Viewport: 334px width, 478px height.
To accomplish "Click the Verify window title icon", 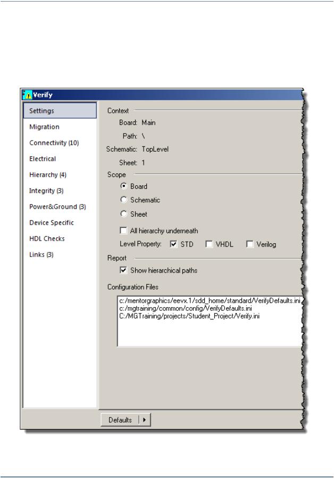I will pos(27,95).
